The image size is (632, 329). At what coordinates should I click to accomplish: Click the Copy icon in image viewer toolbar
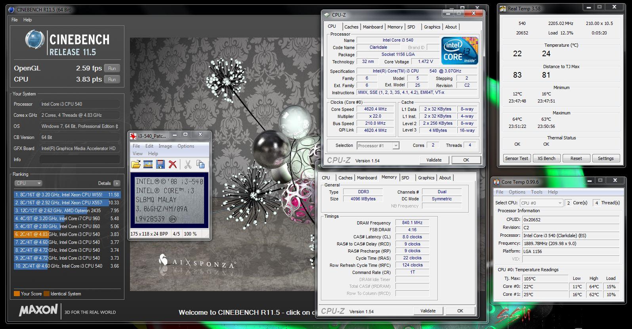click(x=200, y=164)
